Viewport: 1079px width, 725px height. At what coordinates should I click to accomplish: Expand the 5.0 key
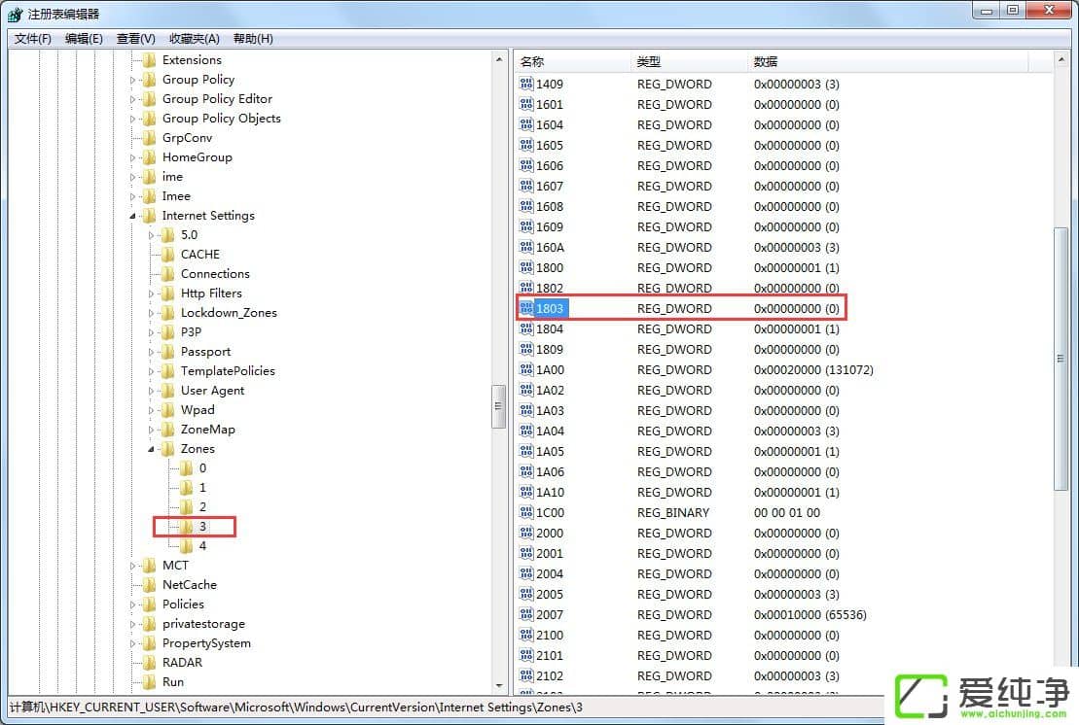click(x=152, y=235)
